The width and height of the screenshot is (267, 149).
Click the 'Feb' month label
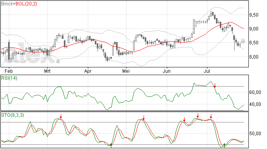pyautogui.click(x=9, y=71)
